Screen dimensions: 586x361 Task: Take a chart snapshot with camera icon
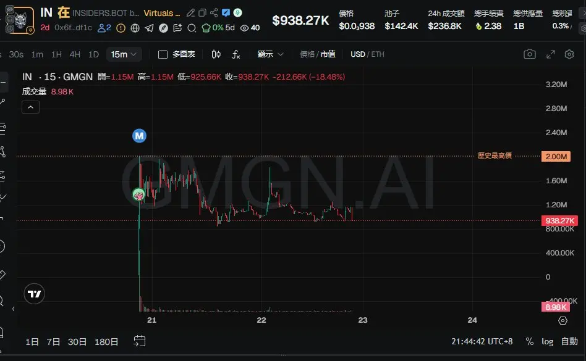tap(530, 54)
